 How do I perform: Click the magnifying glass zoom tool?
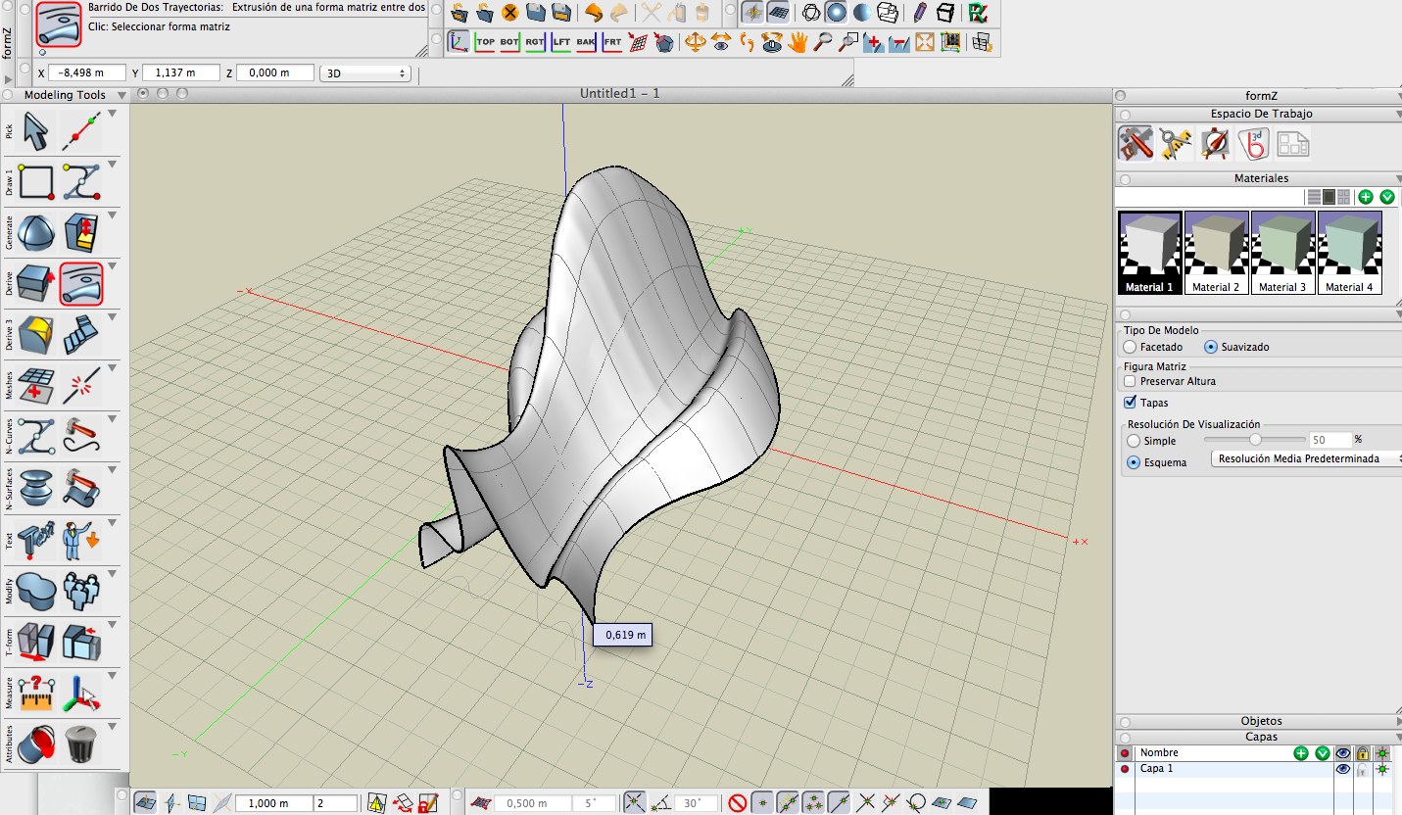point(824,42)
